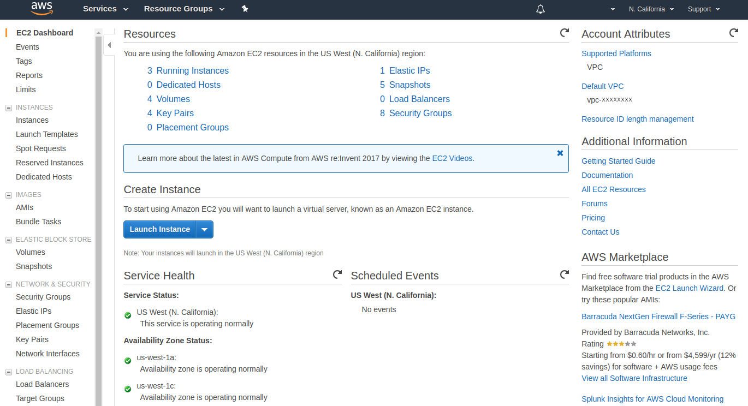Refresh the Service Health section
Image resolution: width=748 pixels, height=406 pixels.
click(x=337, y=274)
